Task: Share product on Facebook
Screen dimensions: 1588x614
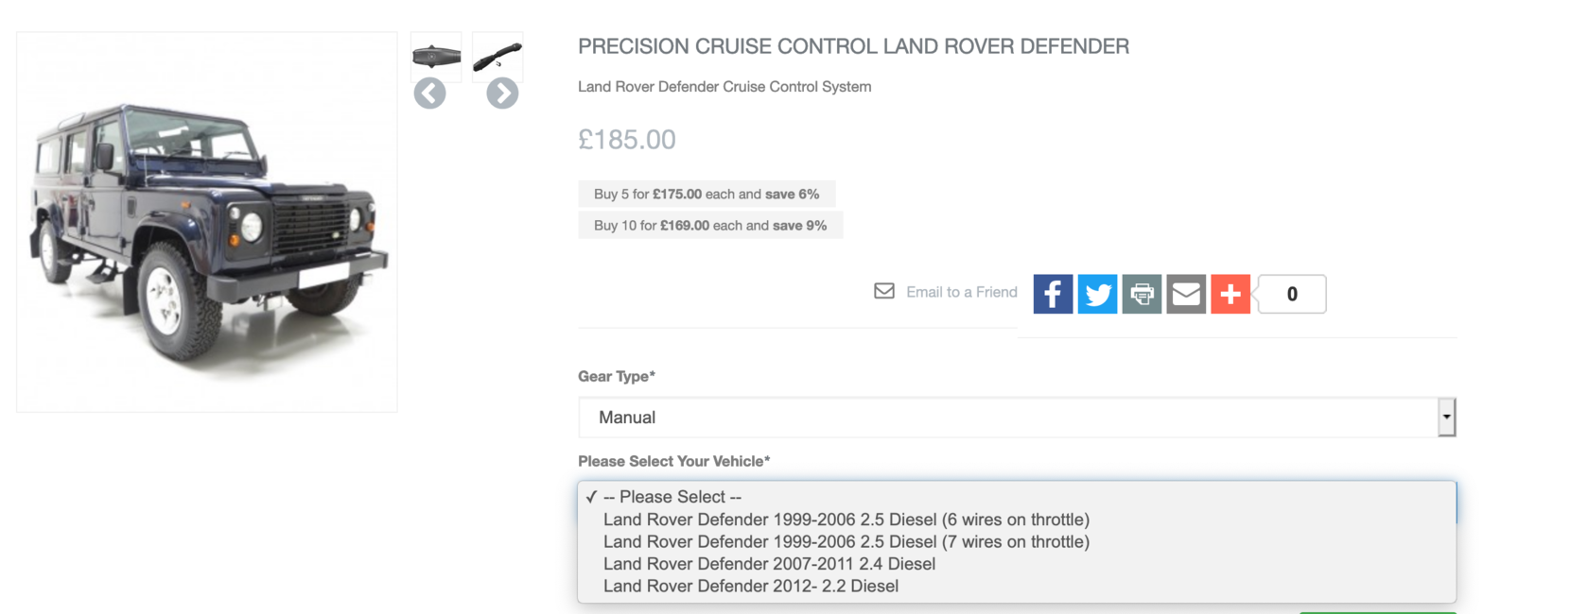Action: tap(1053, 294)
